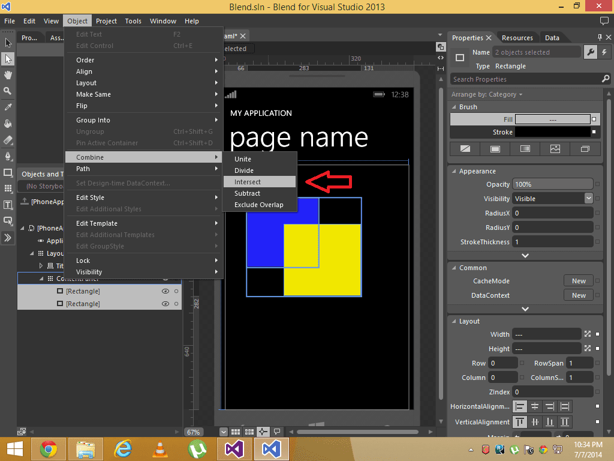
Task: Toggle visibility eye of first Rectangle
Action: click(165, 291)
